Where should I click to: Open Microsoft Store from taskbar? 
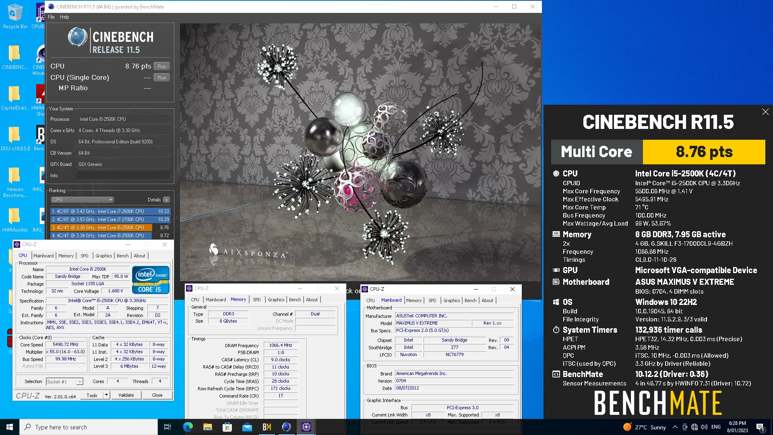tap(227, 427)
